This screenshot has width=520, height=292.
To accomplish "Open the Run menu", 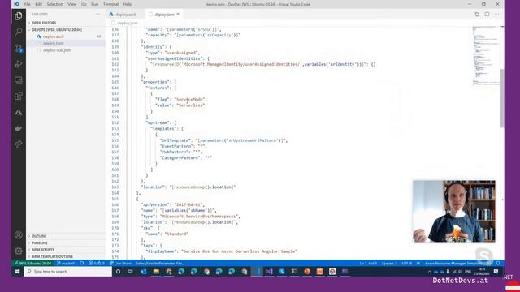I will tap(95, 4).
